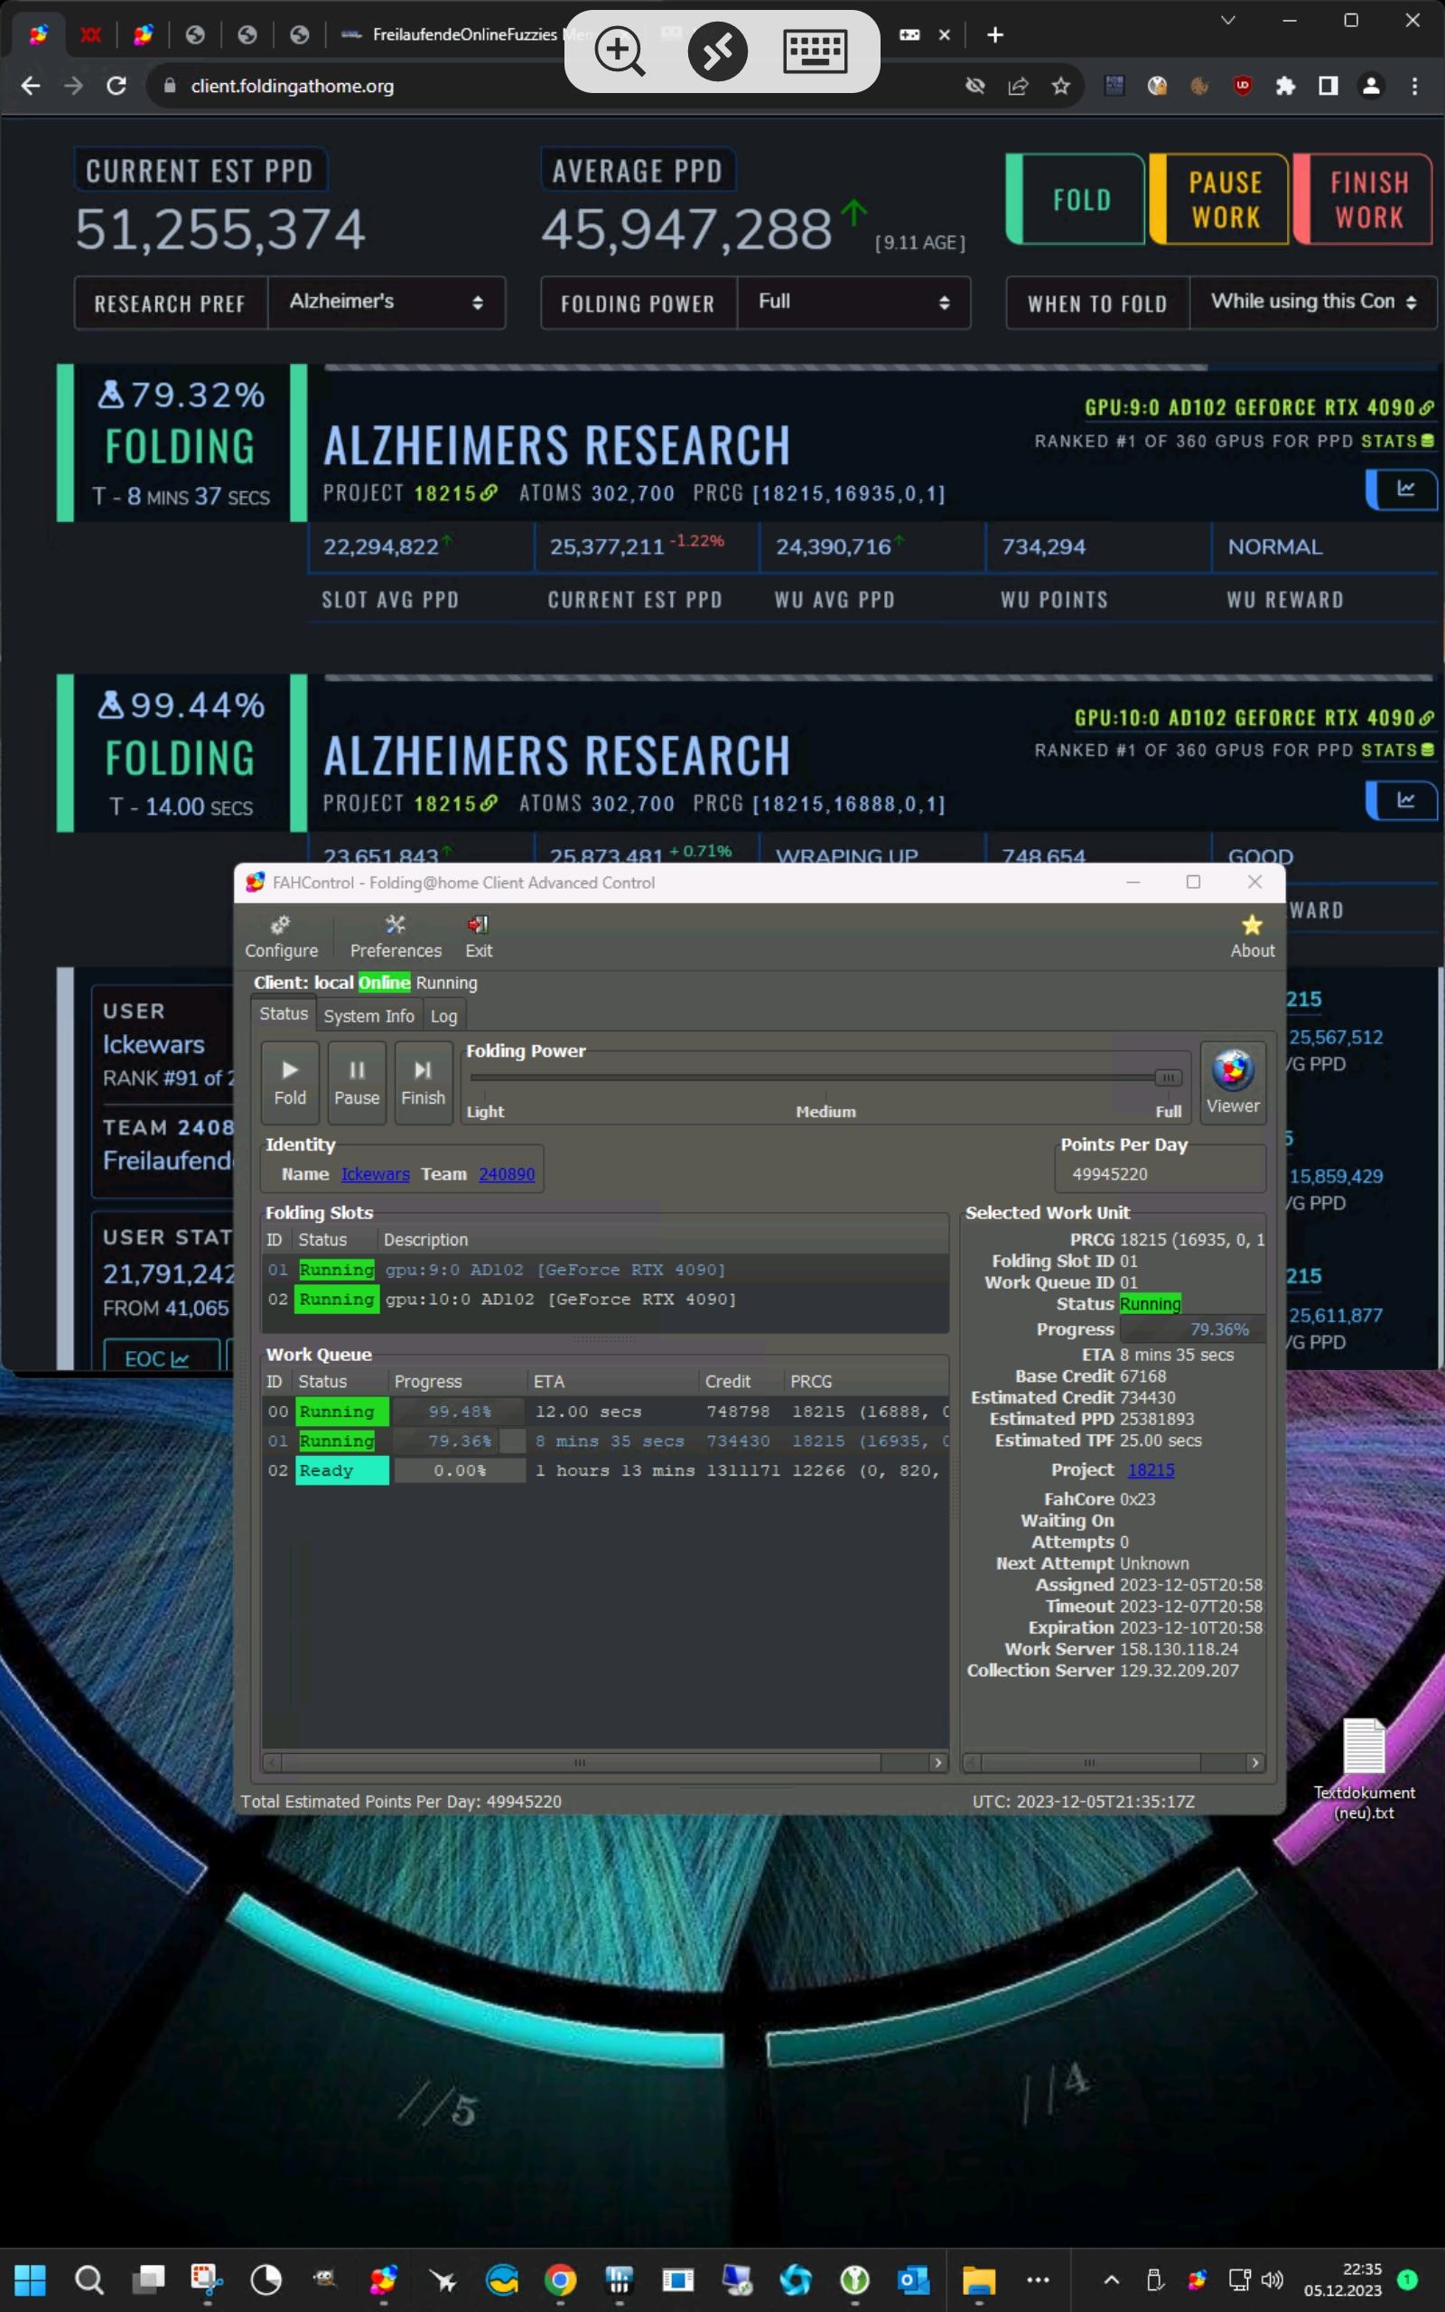The width and height of the screenshot is (1445, 2312).
Task: Open Textdokument (neu).txt on the desktop
Action: [1364, 1768]
